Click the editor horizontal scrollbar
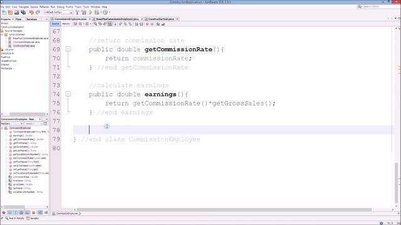The width and height of the screenshot is (401, 225). (x=224, y=210)
